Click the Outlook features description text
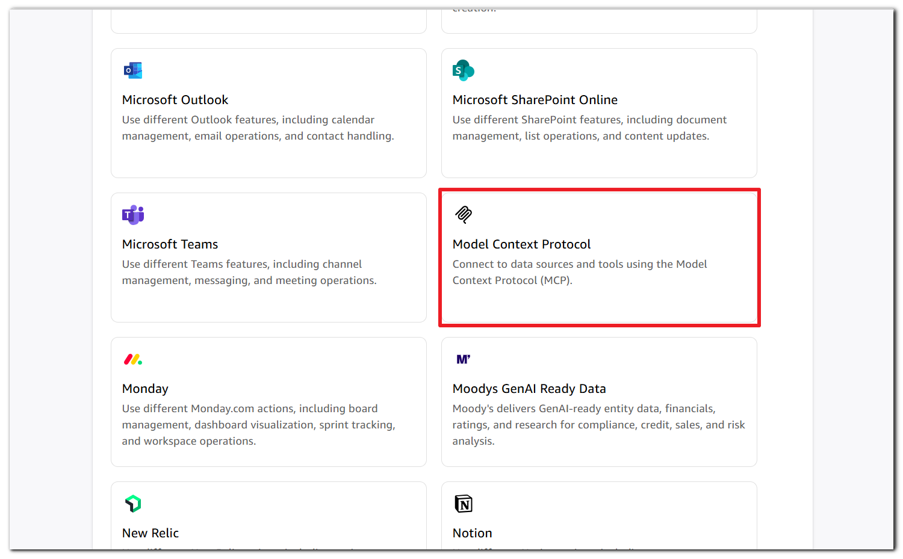 (x=258, y=128)
